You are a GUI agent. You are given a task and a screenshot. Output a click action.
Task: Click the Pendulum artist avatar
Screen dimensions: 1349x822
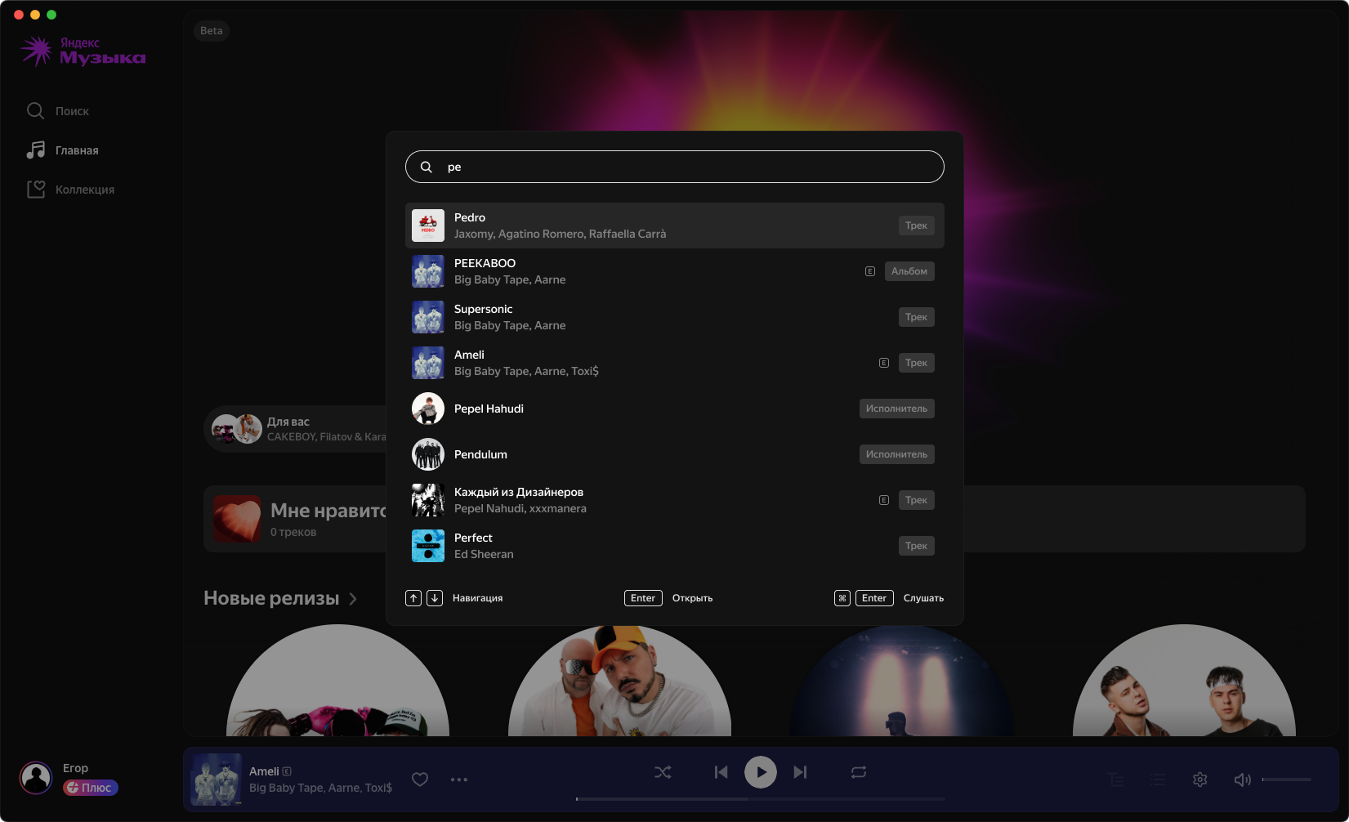(x=428, y=454)
